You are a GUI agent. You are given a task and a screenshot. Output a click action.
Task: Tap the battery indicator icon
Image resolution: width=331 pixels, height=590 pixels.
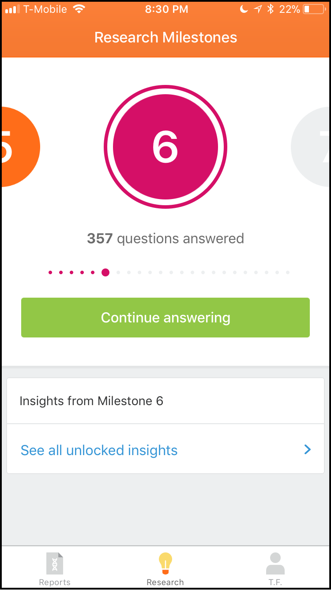313,9
